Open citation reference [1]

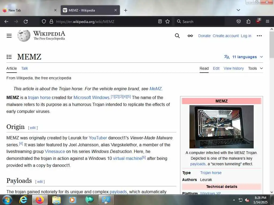point(113,97)
